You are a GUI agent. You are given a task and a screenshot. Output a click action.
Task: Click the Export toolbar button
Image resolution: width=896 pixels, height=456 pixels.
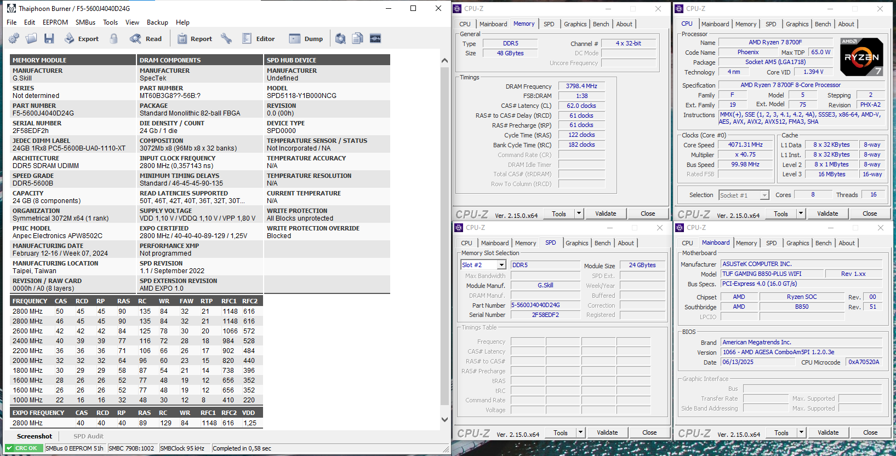tap(82, 39)
